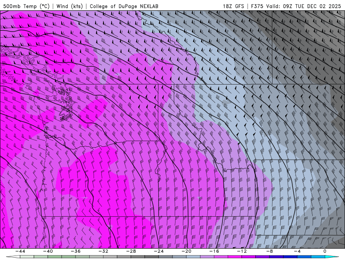Click the -8 color scale label

(x=270, y=251)
